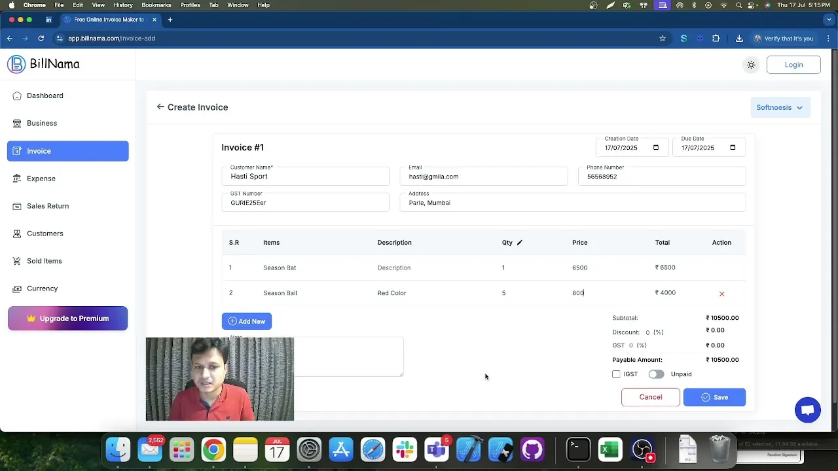Expand the Softnoesis business dropdown
This screenshot has height=471, width=838.
point(780,107)
